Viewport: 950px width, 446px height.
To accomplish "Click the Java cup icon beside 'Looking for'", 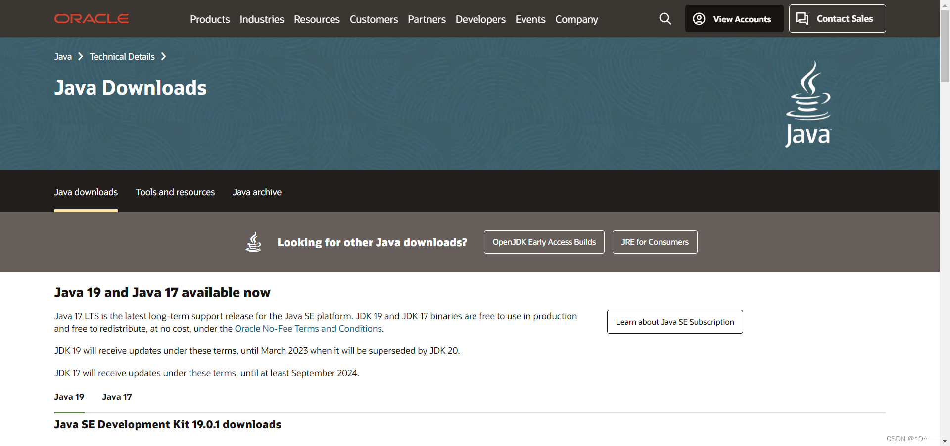I will 254,242.
